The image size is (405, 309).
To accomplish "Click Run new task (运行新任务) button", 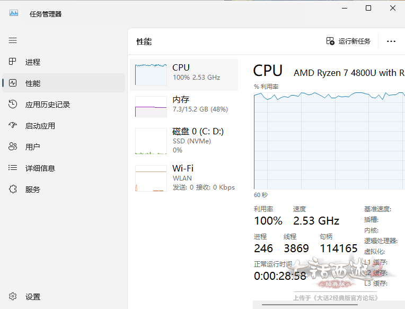I will (x=348, y=41).
